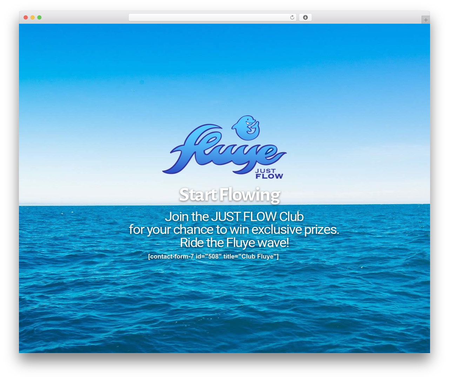Image resolution: width=449 pixels, height=380 pixels.
Task: Click the Start Flowing heading
Action: [x=230, y=195]
